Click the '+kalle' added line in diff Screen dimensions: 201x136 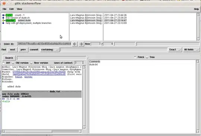6,101
